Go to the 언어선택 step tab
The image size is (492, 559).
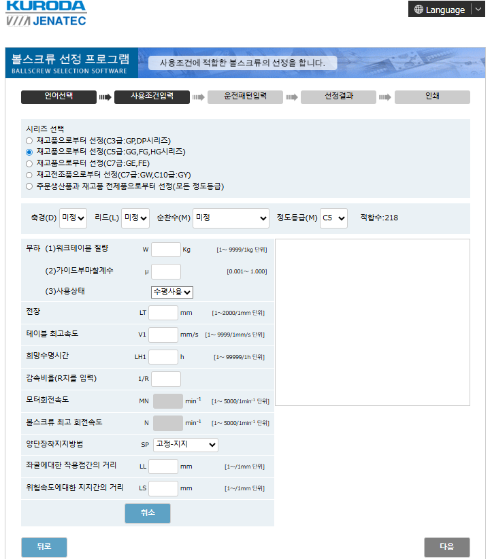point(59,97)
